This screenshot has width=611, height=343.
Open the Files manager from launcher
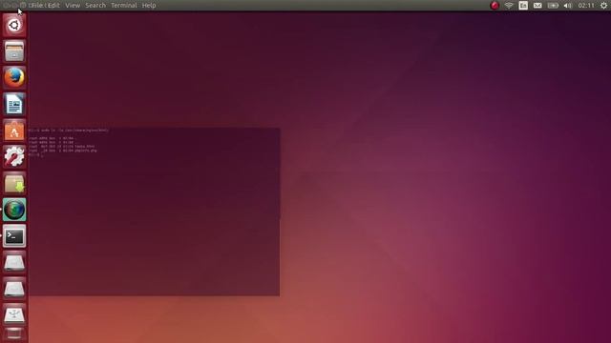(x=14, y=51)
